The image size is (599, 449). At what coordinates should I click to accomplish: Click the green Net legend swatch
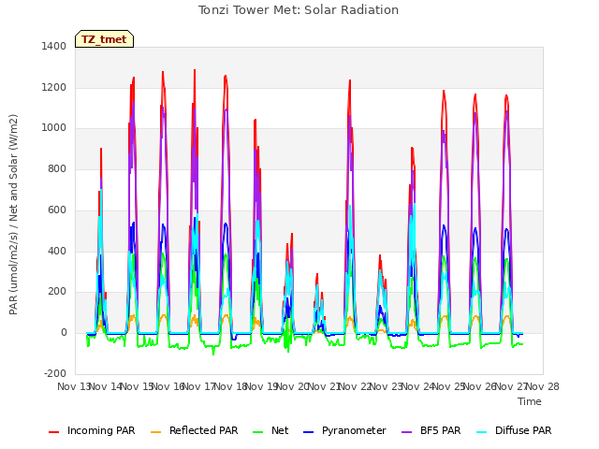[258, 432]
